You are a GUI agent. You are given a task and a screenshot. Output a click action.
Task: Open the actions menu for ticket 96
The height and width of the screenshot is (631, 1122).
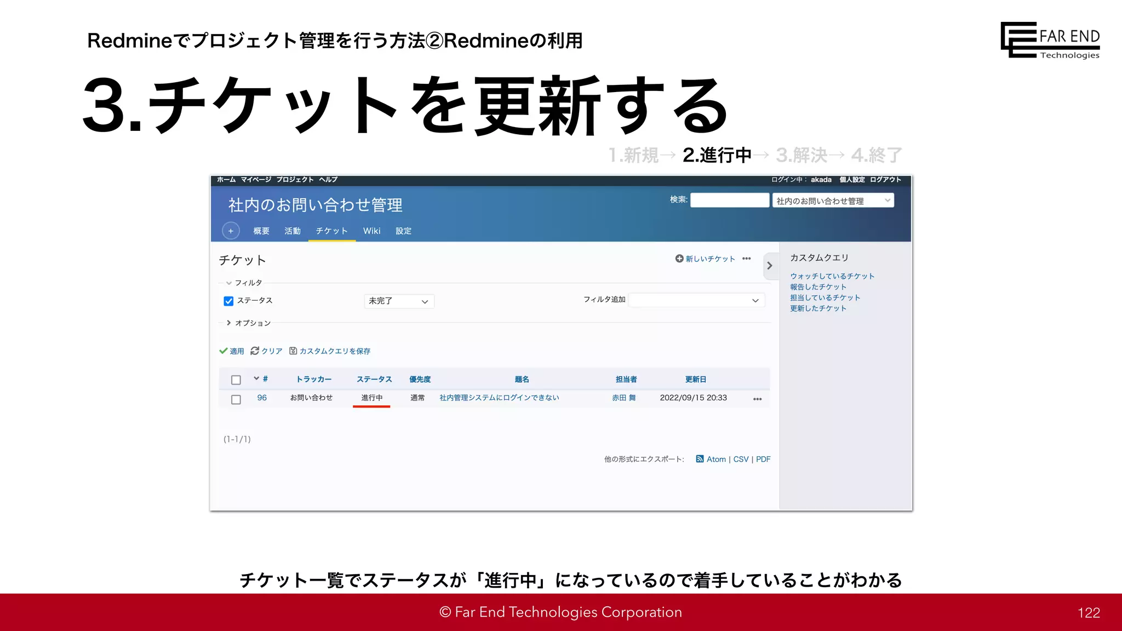tap(758, 399)
